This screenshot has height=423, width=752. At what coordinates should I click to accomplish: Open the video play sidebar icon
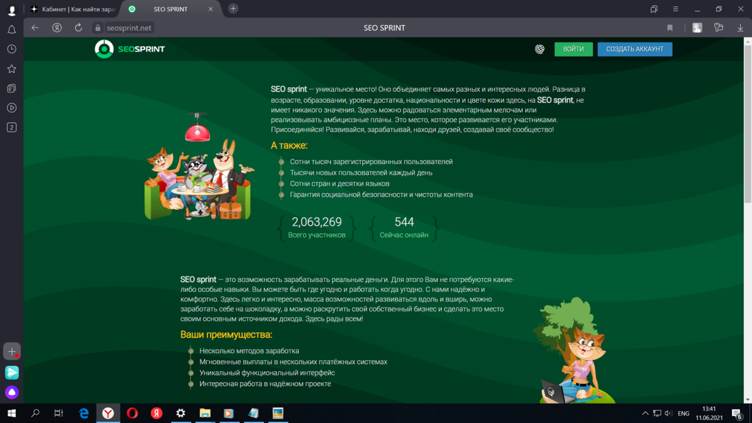pyautogui.click(x=11, y=108)
